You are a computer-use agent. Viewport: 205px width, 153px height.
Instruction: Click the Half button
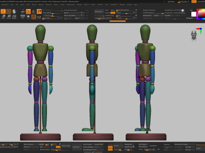click(107, 10)
